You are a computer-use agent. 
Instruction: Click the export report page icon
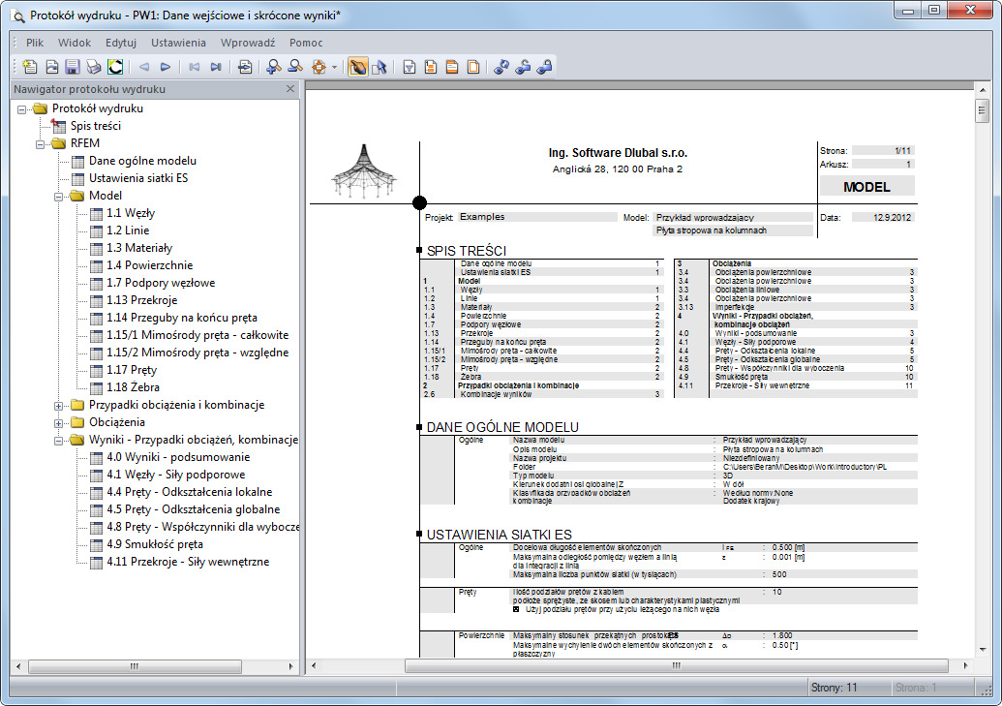tap(51, 67)
